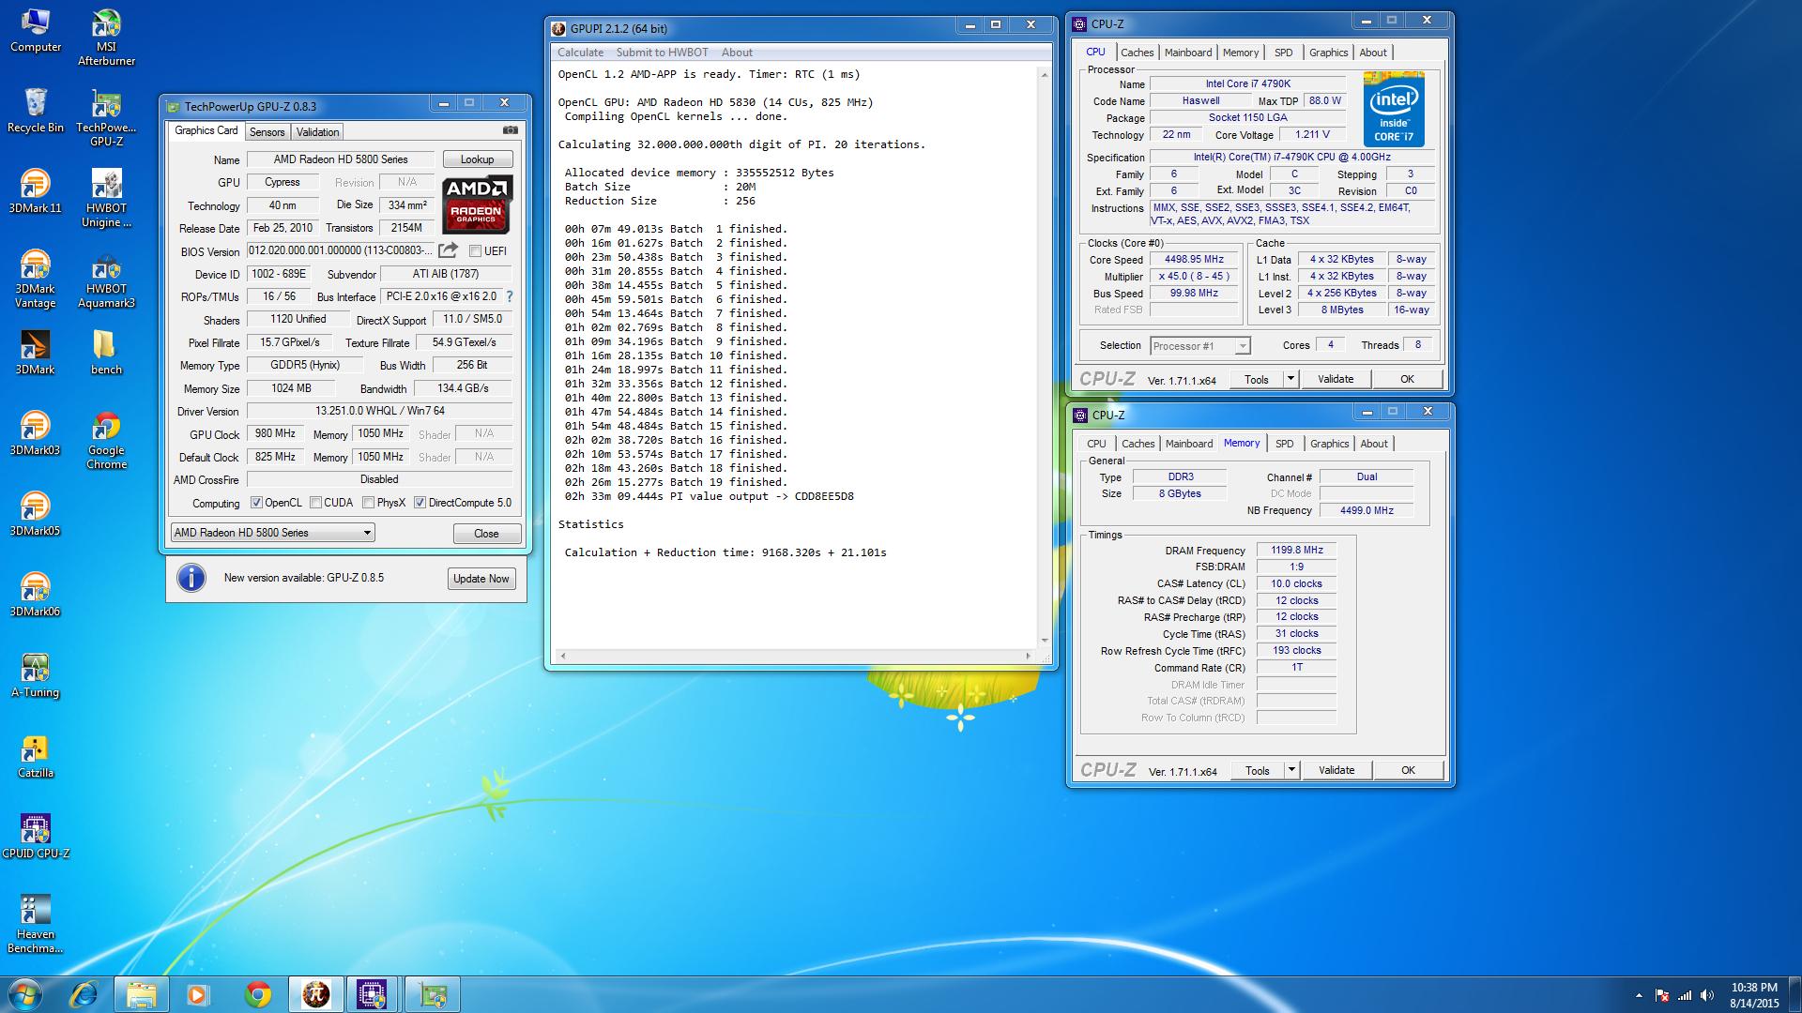Click the bus interface question mark in GPU-Z
The width and height of the screenshot is (1802, 1013).
[x=510, y=296]
